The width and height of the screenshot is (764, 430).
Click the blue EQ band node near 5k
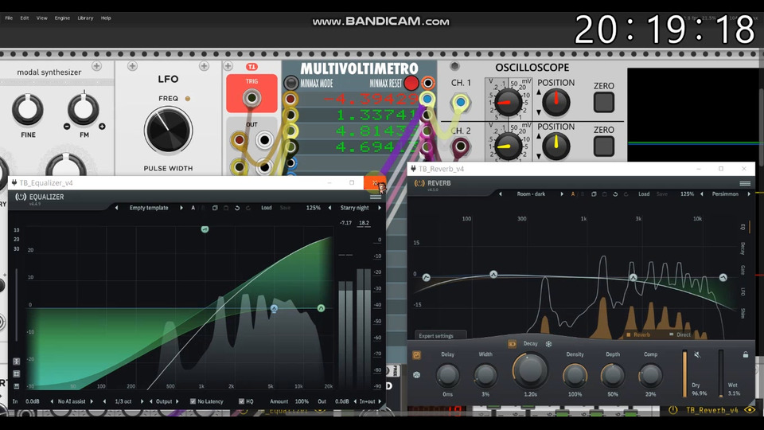coord(274,309)
